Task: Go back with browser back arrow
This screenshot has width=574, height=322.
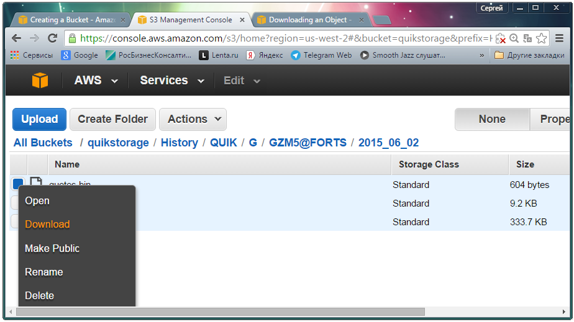Action: pos(17,38)
